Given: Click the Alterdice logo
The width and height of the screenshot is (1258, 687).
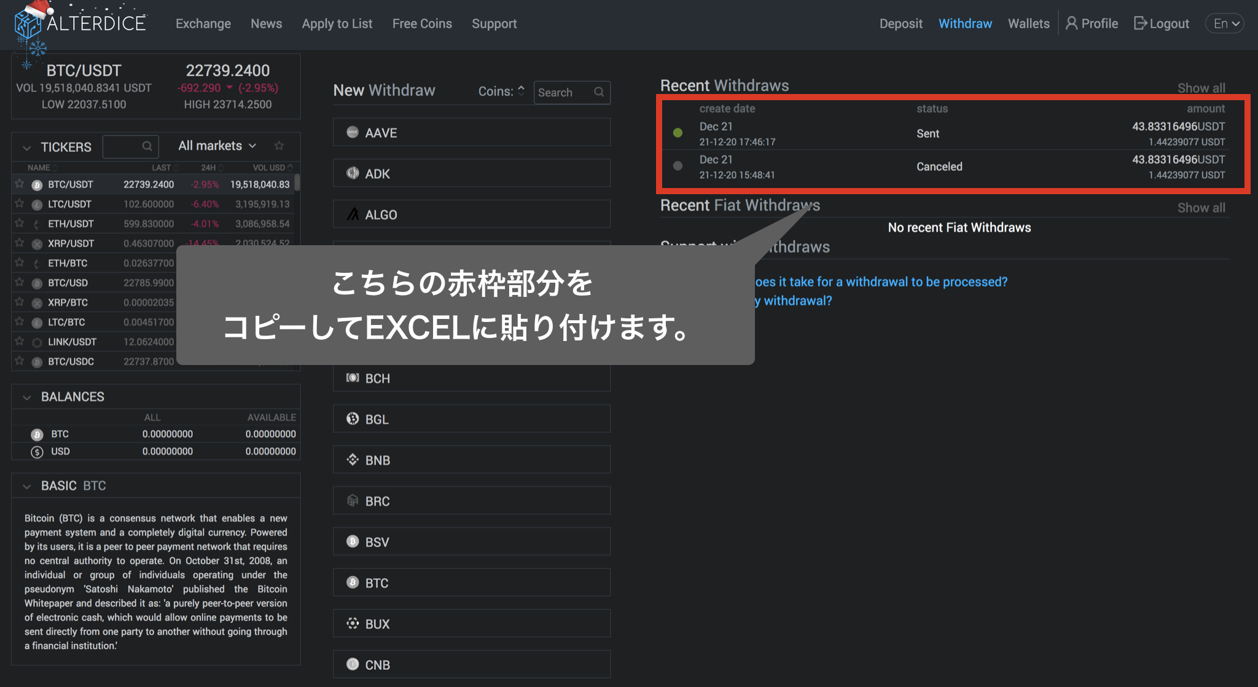Looking at the screenshot, I should tap(80, 23).
